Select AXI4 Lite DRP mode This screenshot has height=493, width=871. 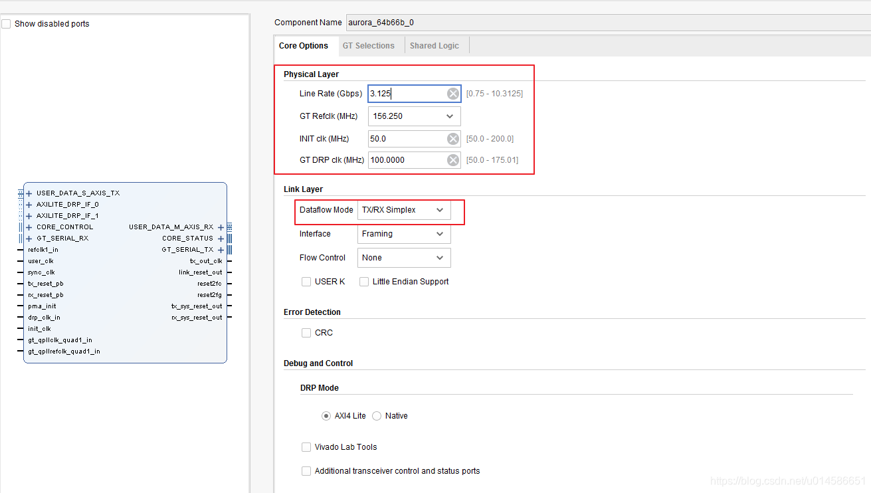326,416
